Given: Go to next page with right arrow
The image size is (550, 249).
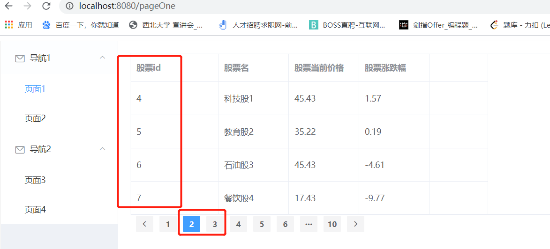Looking at the screenshot, I should click(x=356, y=224).
